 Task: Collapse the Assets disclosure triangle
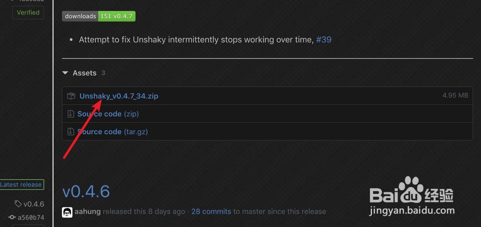point(65,73)
